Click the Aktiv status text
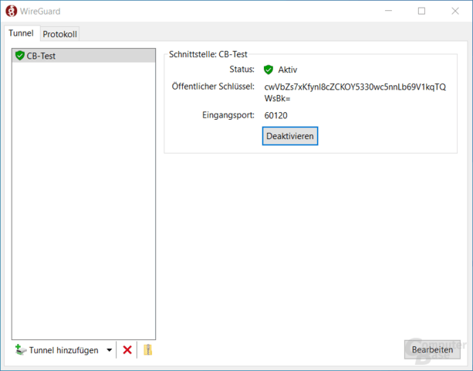 point(288,70)
